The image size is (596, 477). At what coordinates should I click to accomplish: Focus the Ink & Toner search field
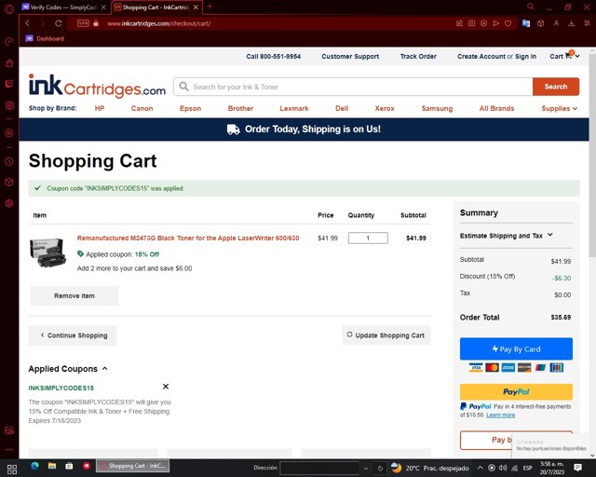pyautogui.click(x=354, y=87)
